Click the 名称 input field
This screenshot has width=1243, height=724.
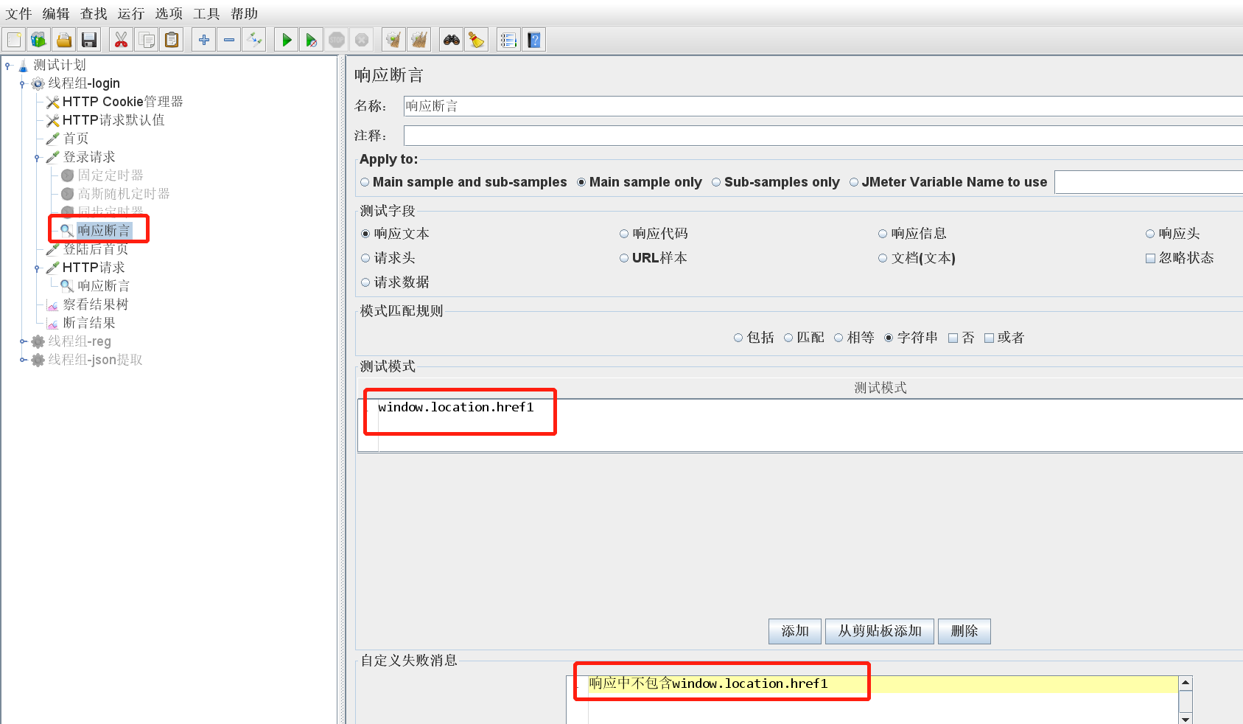(823, 106)
